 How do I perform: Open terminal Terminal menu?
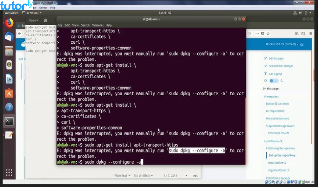(98, 25)
